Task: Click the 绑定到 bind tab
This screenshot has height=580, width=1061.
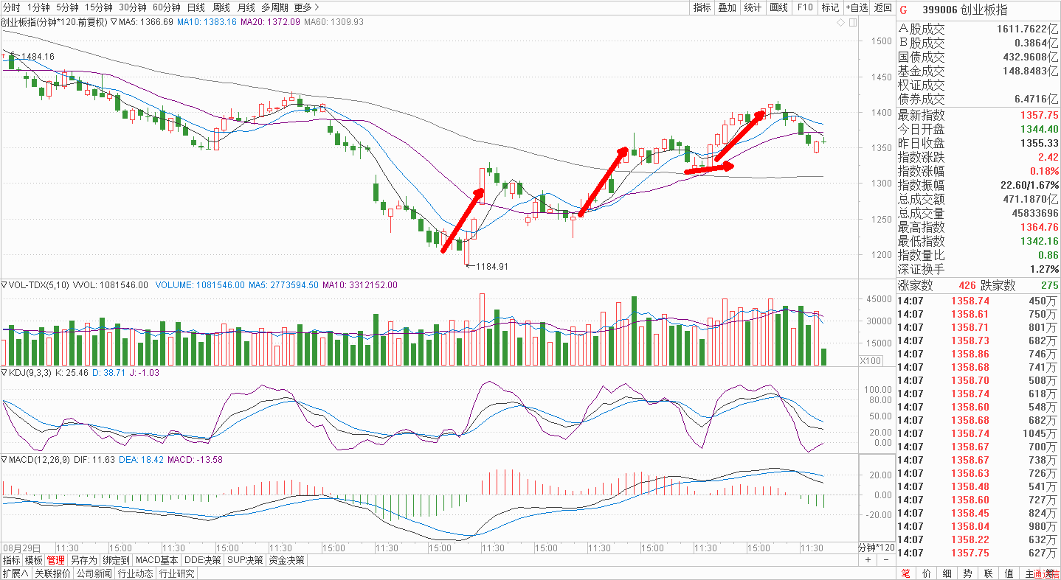Action: point(117,560)
